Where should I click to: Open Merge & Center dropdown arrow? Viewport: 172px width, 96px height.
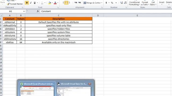pyautogui.click(x=102, y=3)
